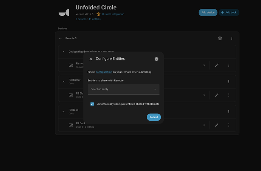Open the dialog help question mark icon
Screen dimensions: 261x171
click(x=157, y=59)
